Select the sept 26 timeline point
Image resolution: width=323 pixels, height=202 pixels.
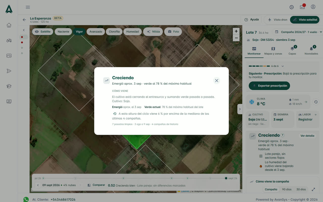tap(226, 178)
